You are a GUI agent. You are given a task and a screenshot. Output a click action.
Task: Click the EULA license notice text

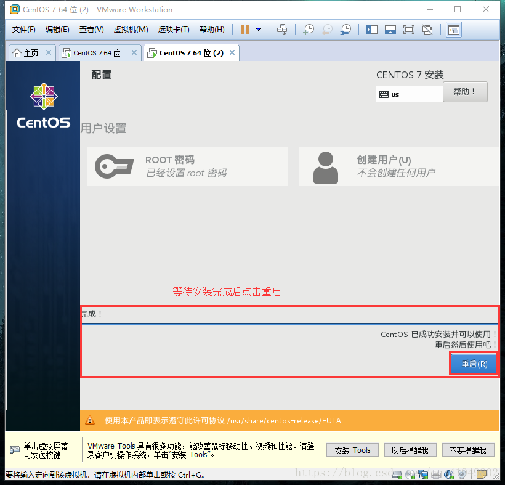tap(222, 420)
